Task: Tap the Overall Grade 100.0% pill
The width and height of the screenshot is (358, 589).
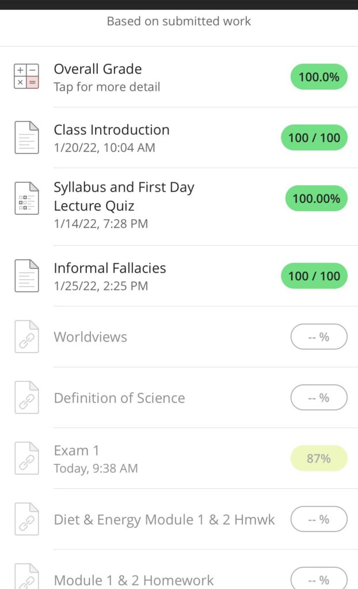Action: coord(318,77)
